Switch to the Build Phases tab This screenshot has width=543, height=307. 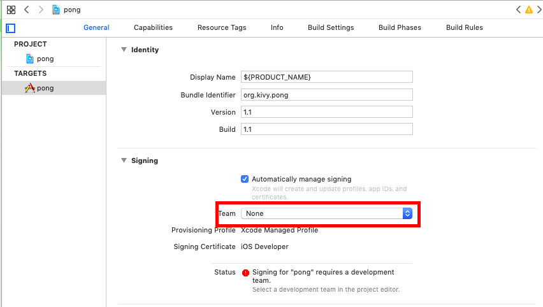[x=400, y=27]
